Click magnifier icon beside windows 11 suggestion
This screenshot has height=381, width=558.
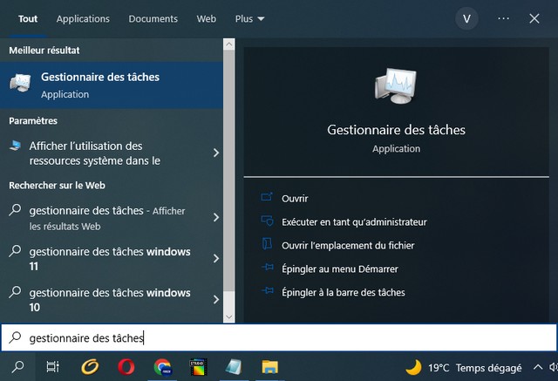[15, 251]
